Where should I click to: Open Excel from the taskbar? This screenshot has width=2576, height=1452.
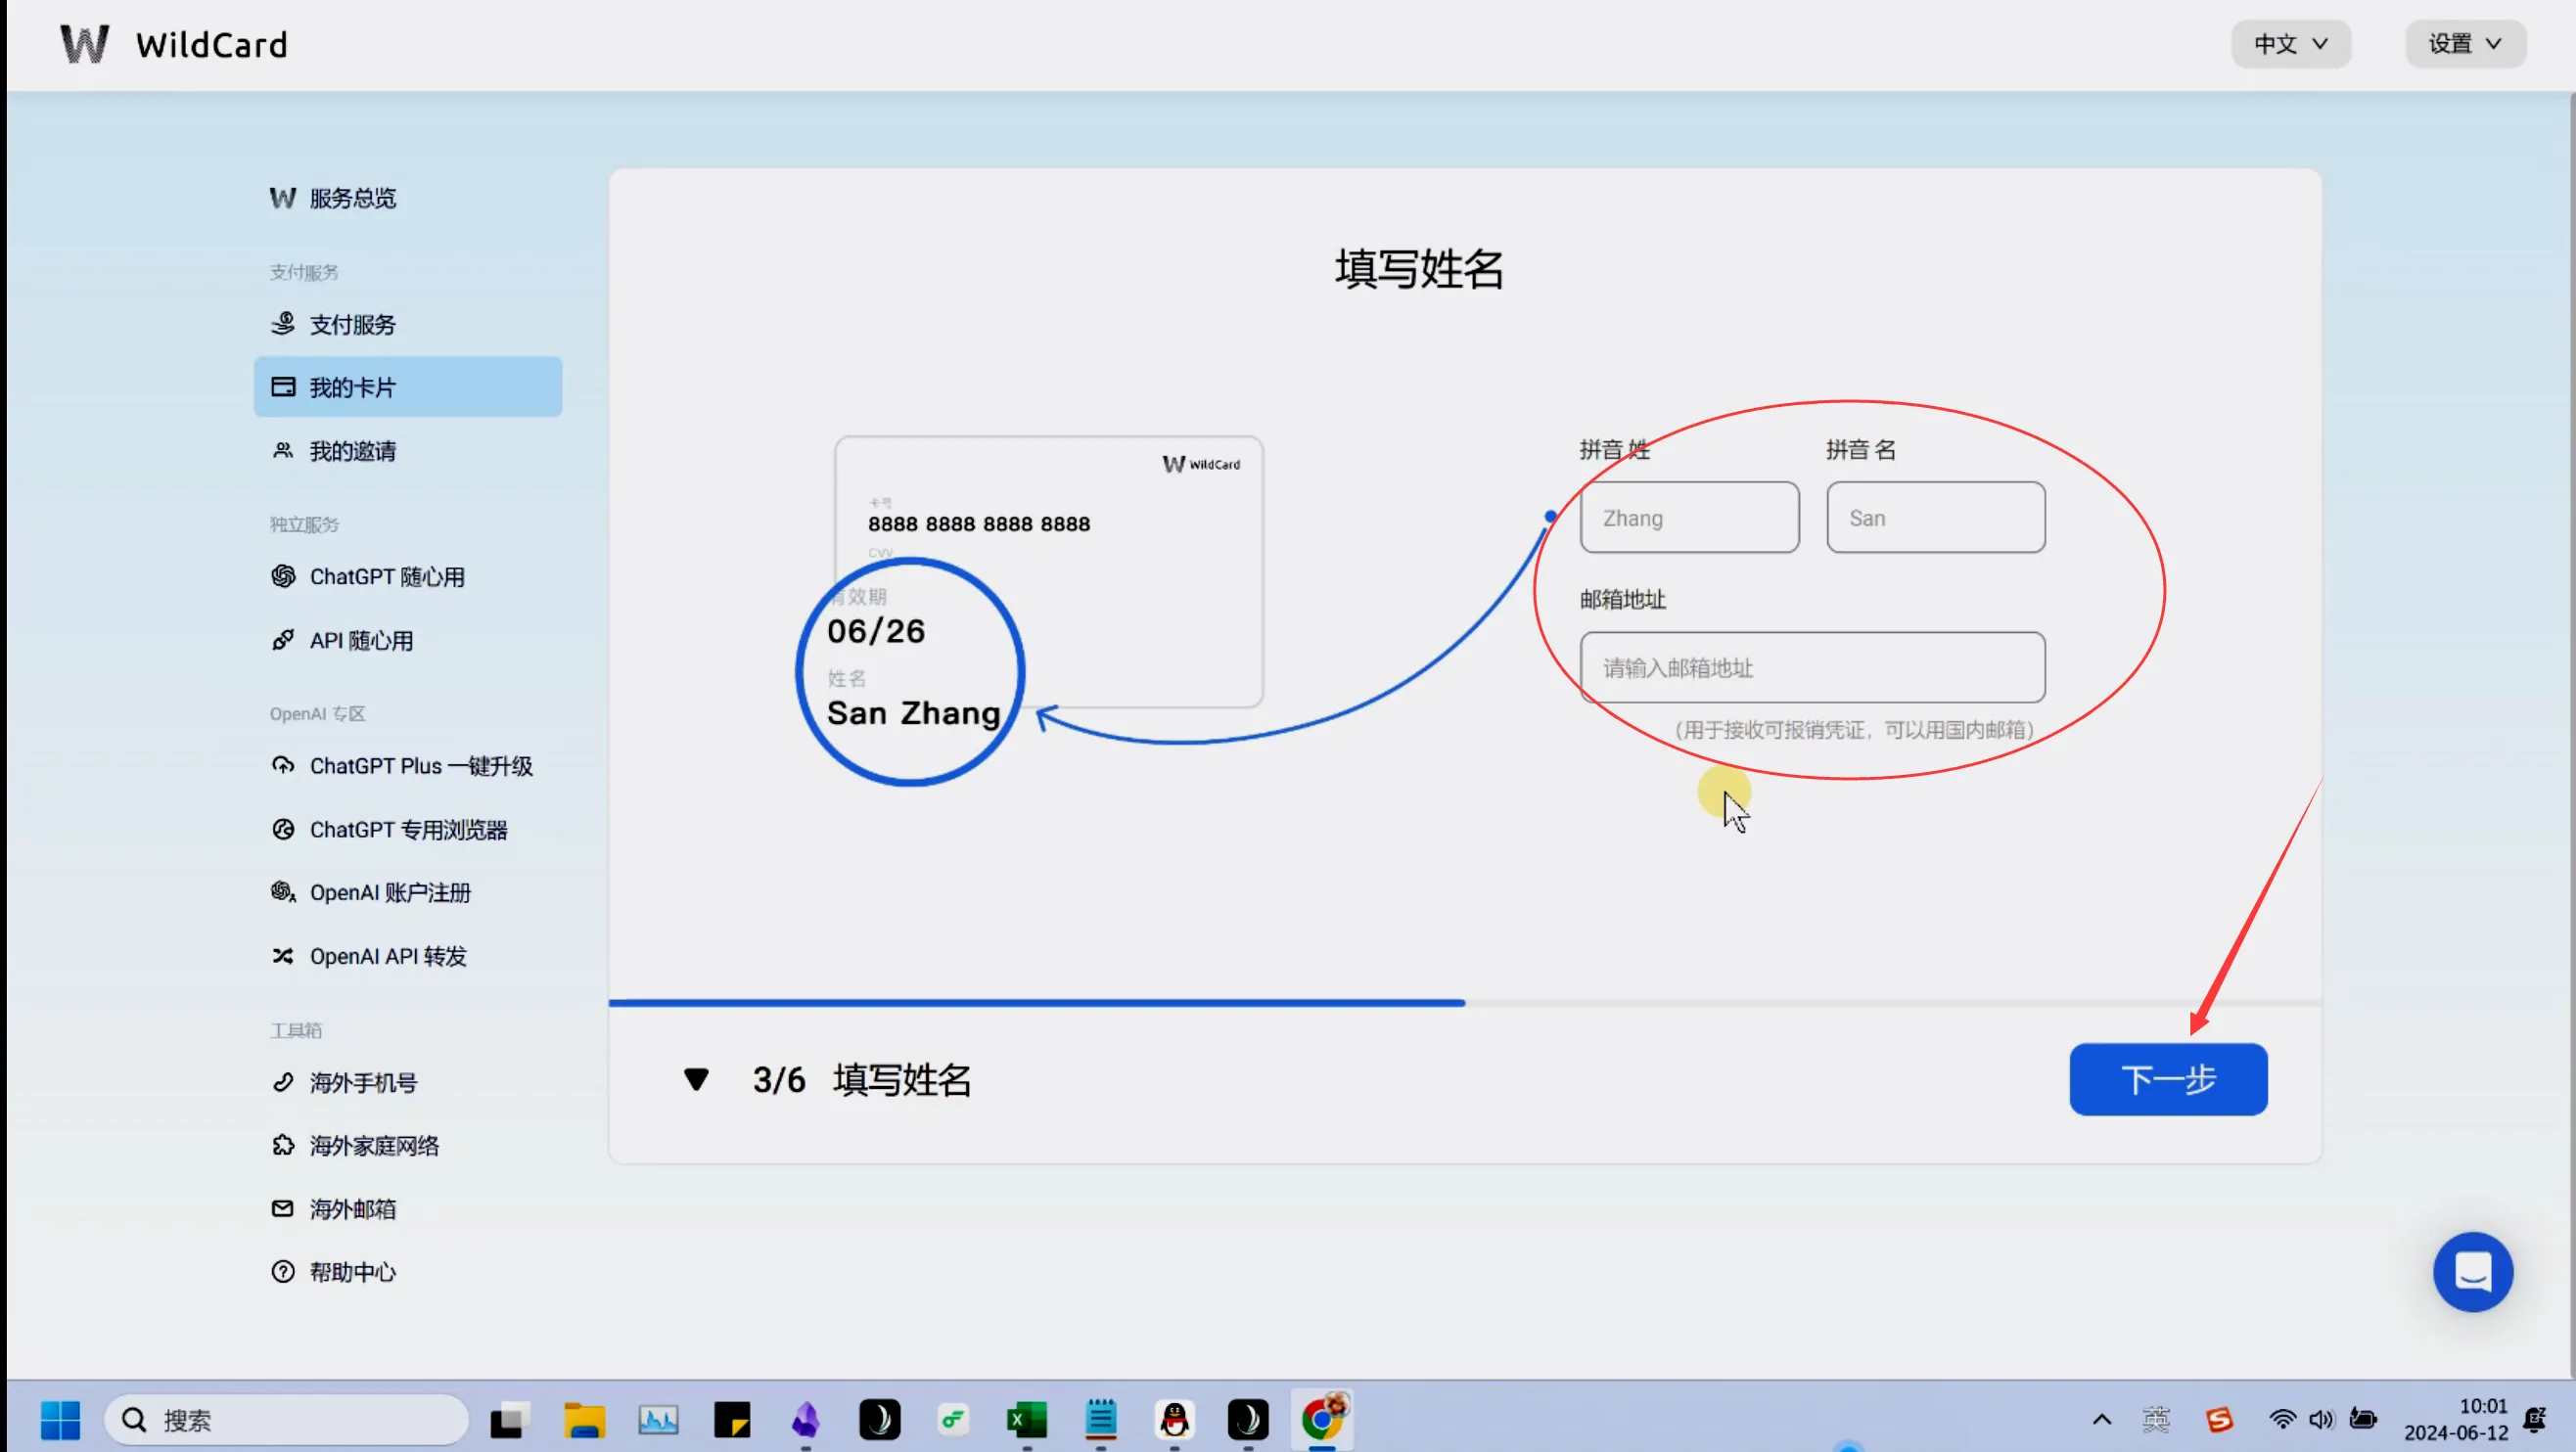pos(1026,1420)
